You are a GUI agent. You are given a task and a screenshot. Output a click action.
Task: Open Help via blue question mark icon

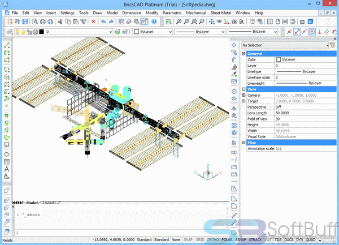(x=154, y=22)
